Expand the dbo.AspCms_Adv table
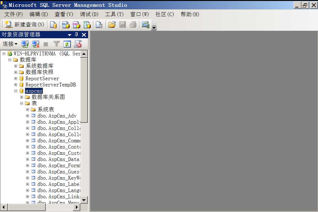 pos(27,116)
